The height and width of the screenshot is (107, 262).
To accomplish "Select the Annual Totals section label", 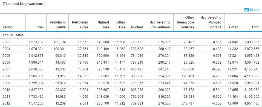I will click(13, 35).
